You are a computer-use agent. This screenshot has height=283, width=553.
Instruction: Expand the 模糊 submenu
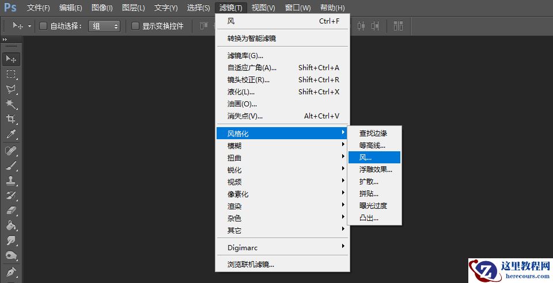tap(283, 146)
